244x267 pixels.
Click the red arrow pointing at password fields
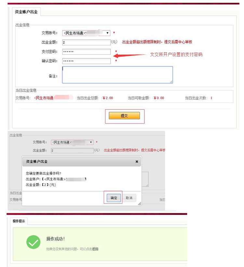[x=130, y=55]
